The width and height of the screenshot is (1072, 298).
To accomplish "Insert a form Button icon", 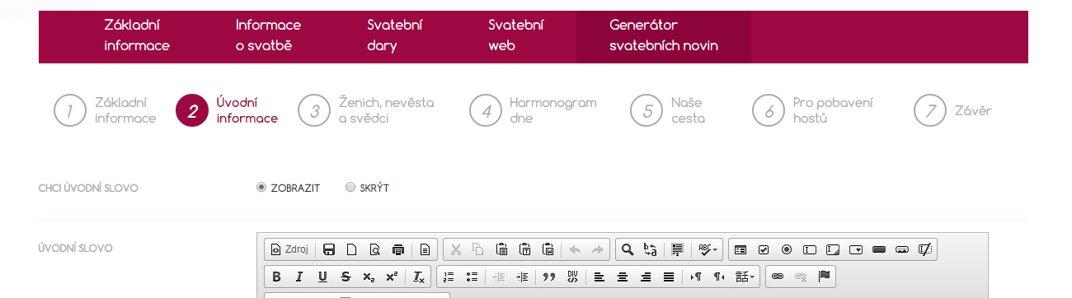I will click(x=879, y=249).
